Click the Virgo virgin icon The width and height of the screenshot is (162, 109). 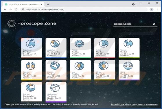[x=104, y=66]
